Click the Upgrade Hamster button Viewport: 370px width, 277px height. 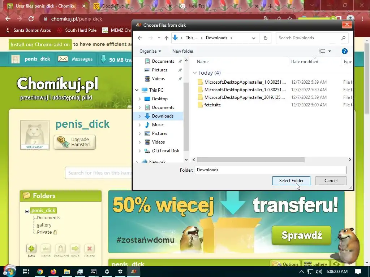[74, 142]
